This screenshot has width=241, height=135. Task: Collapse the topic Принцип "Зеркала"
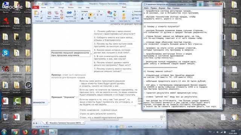(x=77, y=97)
